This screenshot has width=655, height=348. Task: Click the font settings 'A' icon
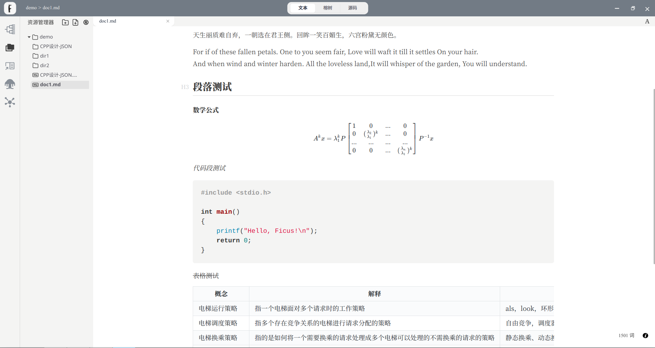pyautogui.click(x=647, y=21)
